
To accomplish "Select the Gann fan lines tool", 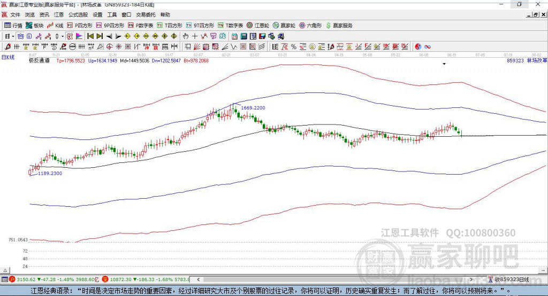I will [197, 46].
